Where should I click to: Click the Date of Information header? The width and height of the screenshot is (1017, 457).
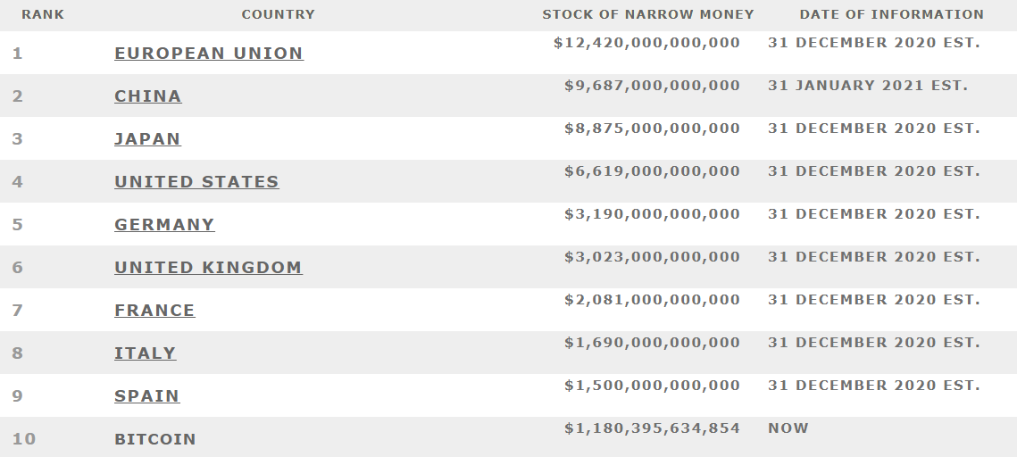(891, 14)
